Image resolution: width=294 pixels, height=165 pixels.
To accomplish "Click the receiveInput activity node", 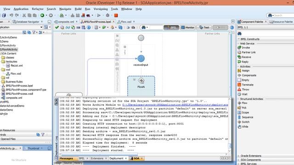I will point(141,58).
